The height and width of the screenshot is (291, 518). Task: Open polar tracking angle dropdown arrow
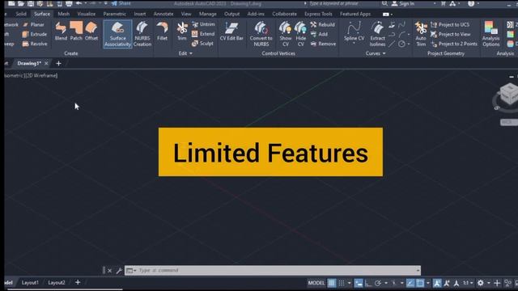(385, 283)
